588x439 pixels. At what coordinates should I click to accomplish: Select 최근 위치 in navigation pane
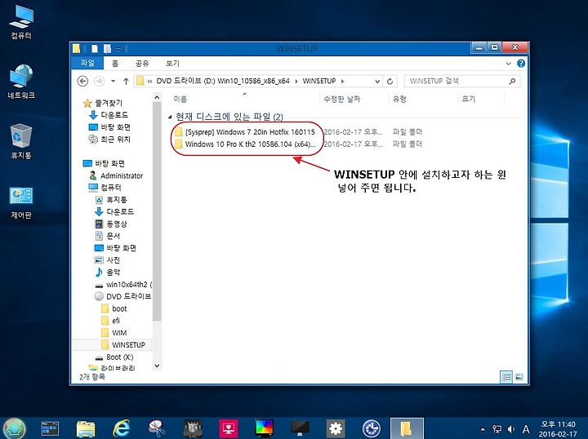tap(109, 139)
